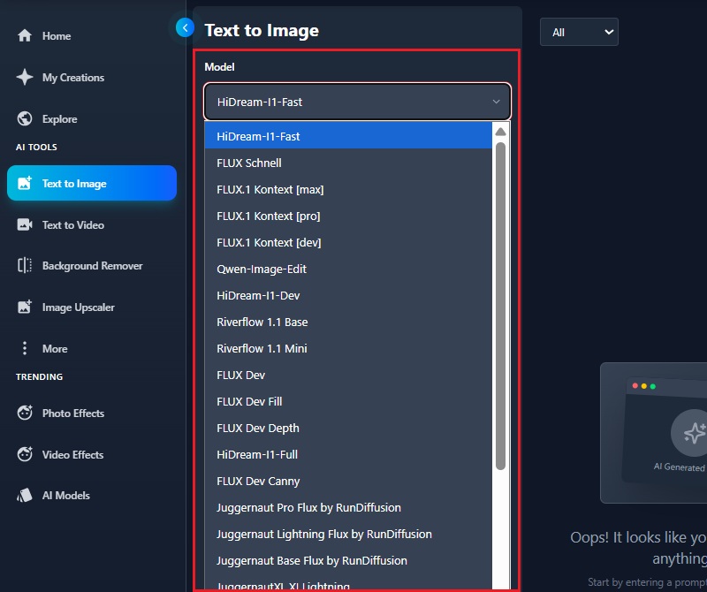707x592 pixels.
Task: Click the AI Generated sparkle placeholder icon
Action: [694, 433]
